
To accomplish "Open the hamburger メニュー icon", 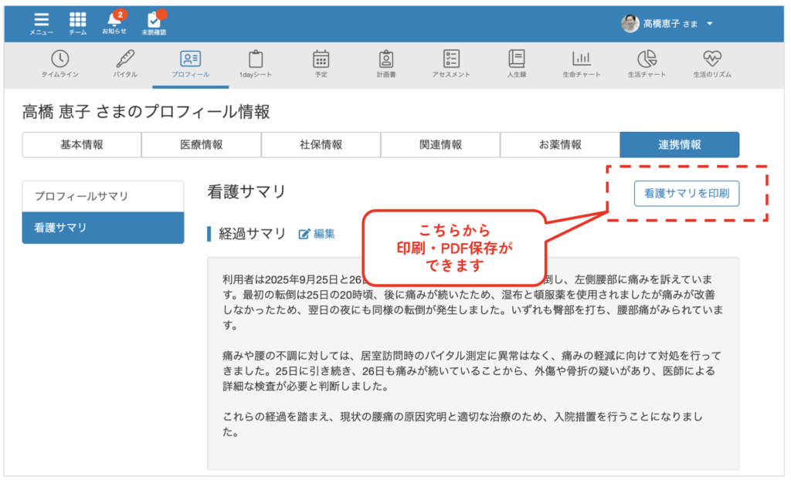I will 41,22.
